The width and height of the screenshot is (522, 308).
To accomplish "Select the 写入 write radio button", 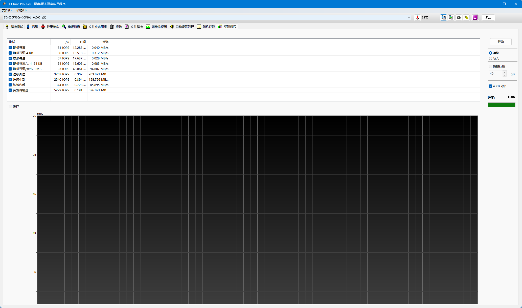I will tap(490, 58).
